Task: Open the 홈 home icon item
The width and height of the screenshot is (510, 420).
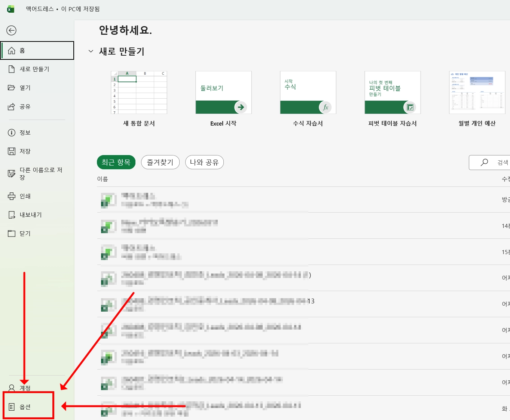Action: click(12, 50)
